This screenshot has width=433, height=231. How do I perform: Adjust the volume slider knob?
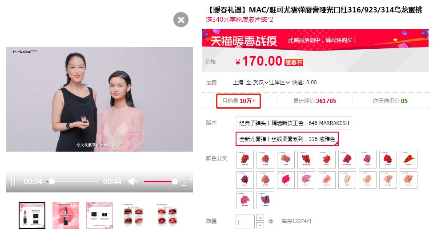click(175, 181)
